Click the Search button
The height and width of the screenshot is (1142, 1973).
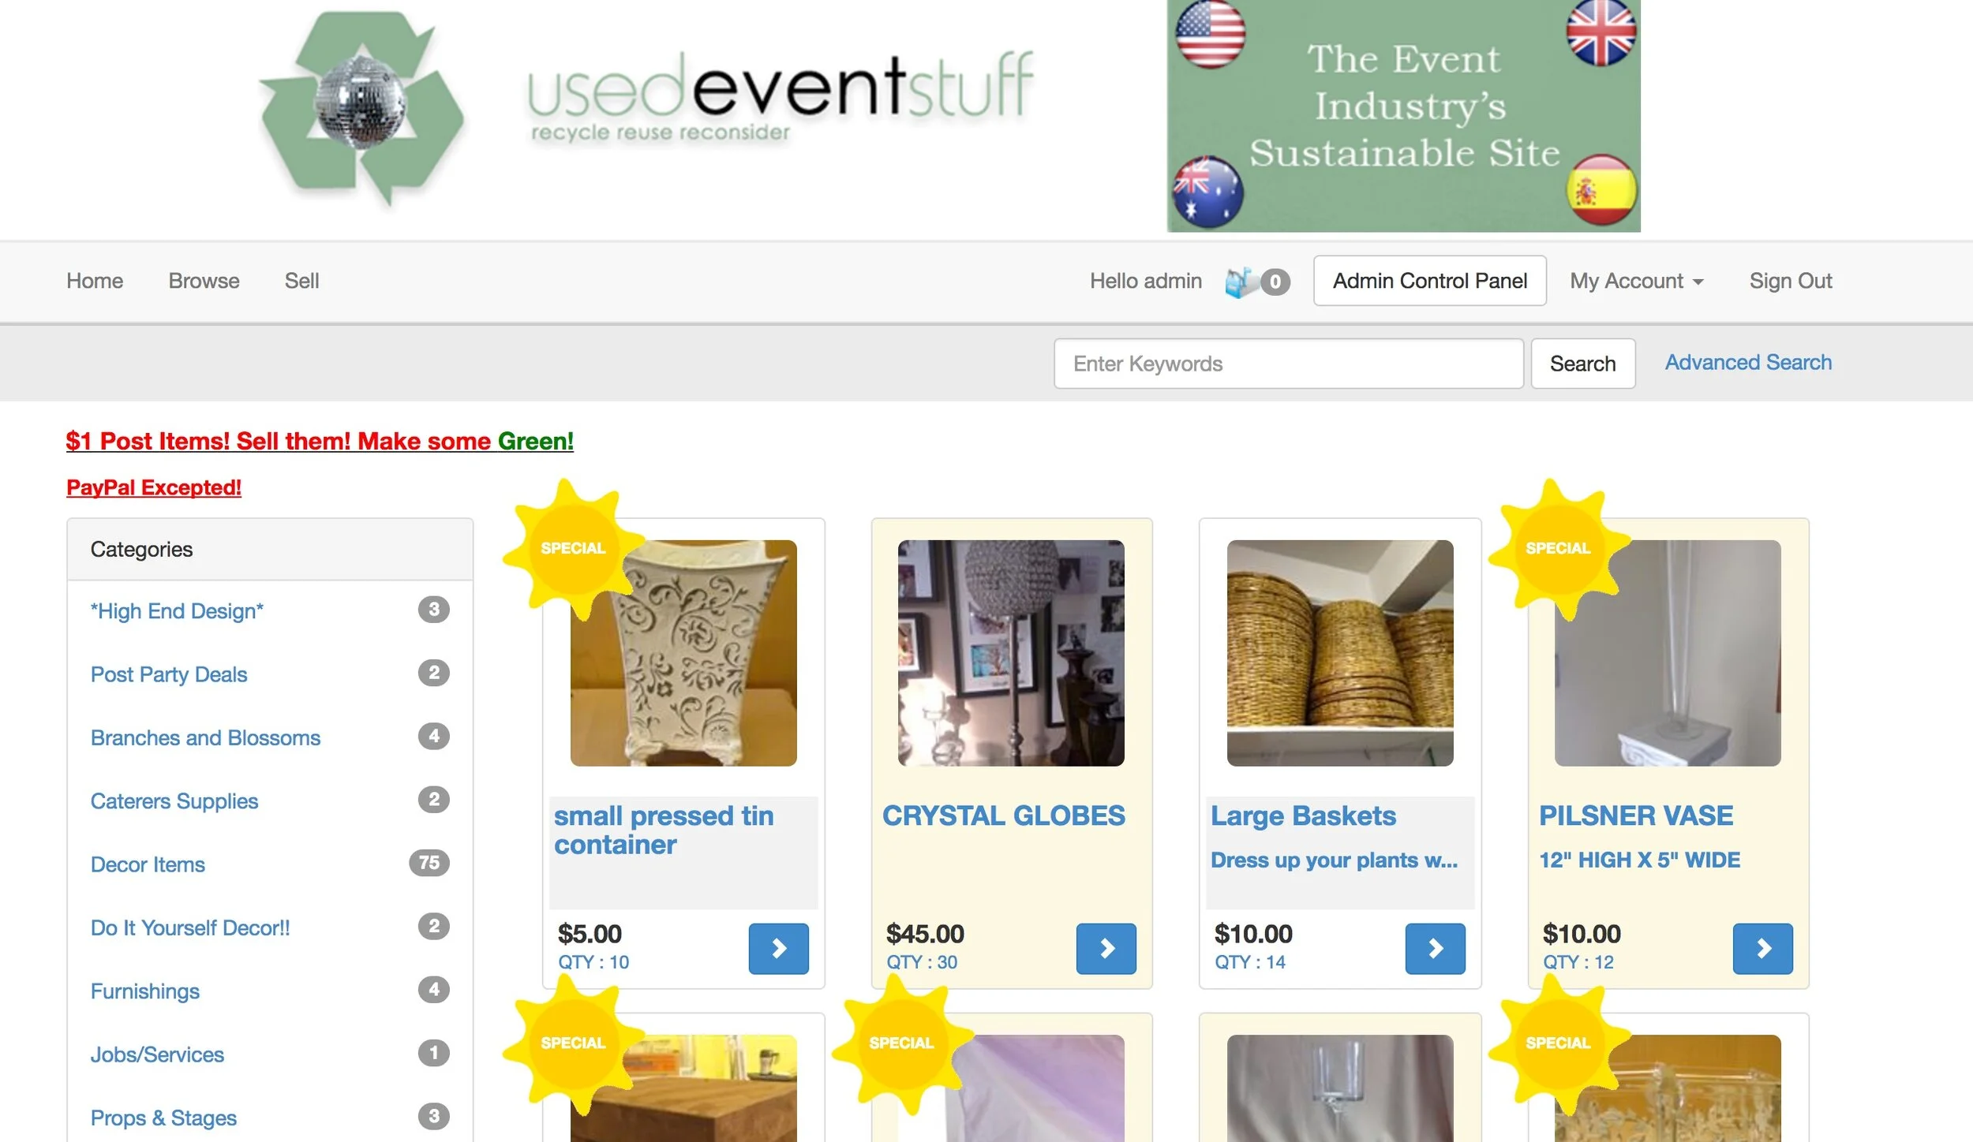tap(1582, 364)
